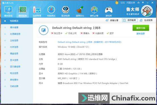
Task: Click the 复制信息 copy info link
Action: point(141,34)
